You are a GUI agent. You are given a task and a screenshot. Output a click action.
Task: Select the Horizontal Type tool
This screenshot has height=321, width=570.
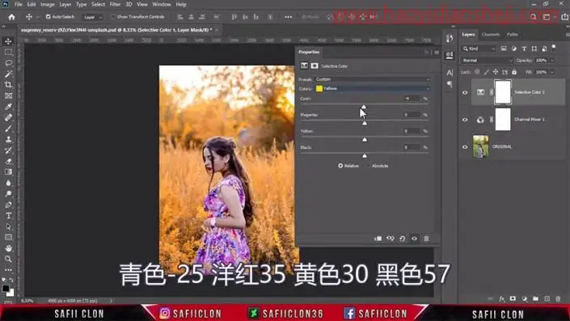[x=8, y=216]
